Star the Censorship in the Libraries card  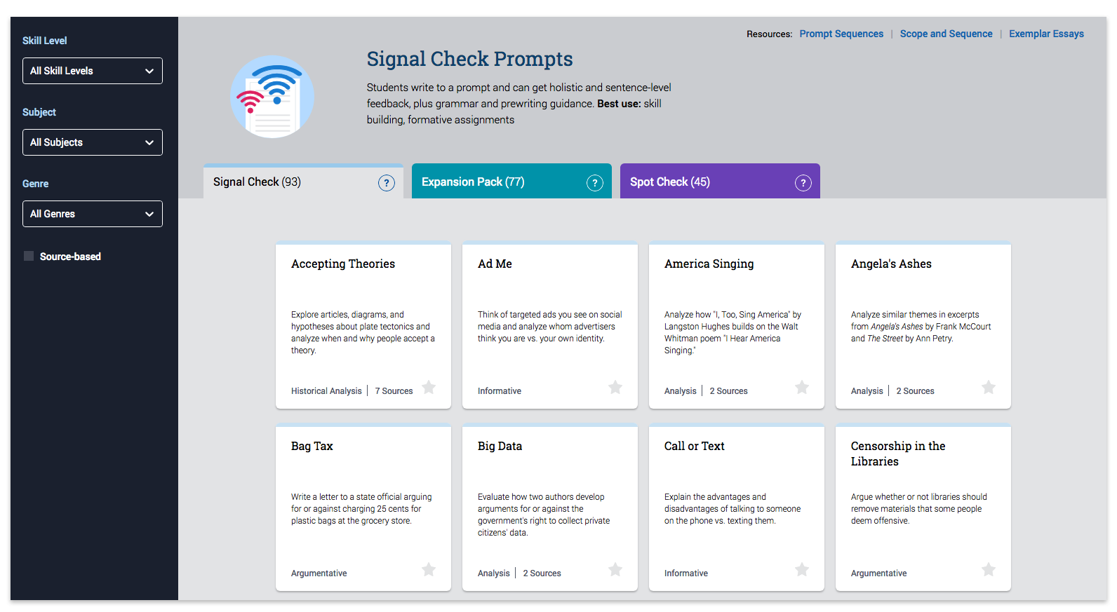point(989,569)
